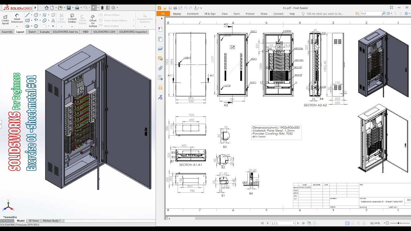The width and height of the screenshot is (411, 231).
Task: Click the Foxit Reader print icon
Action: point(175,8)
